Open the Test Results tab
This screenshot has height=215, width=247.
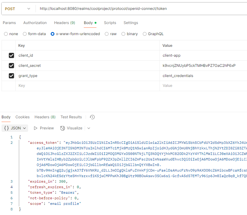tap(71, 117)
